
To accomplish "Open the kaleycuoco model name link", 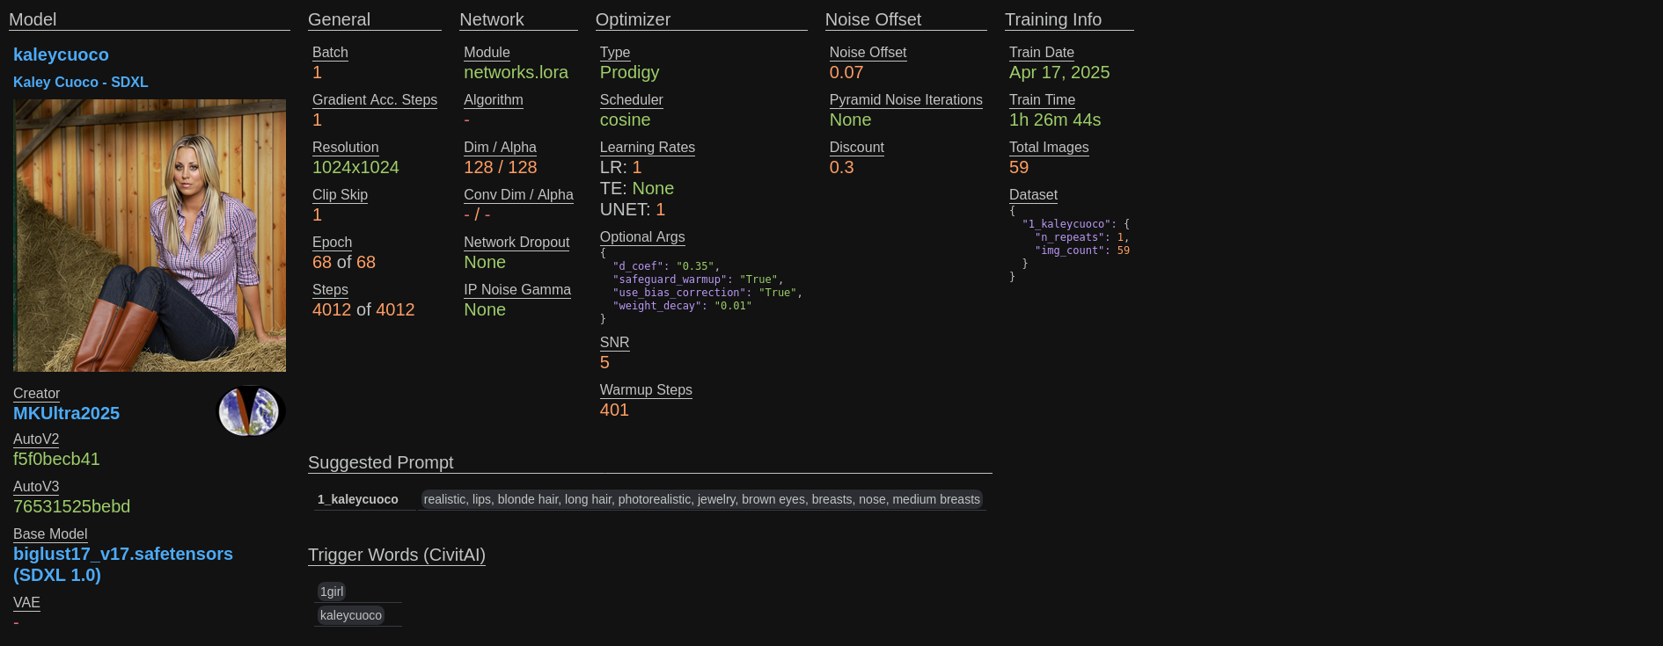I will [61, 54].
